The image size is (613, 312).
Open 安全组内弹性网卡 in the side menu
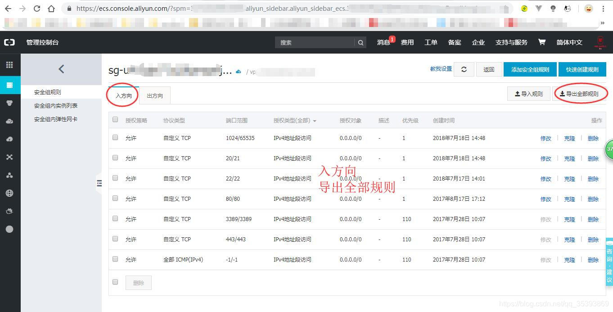(56, 119)
